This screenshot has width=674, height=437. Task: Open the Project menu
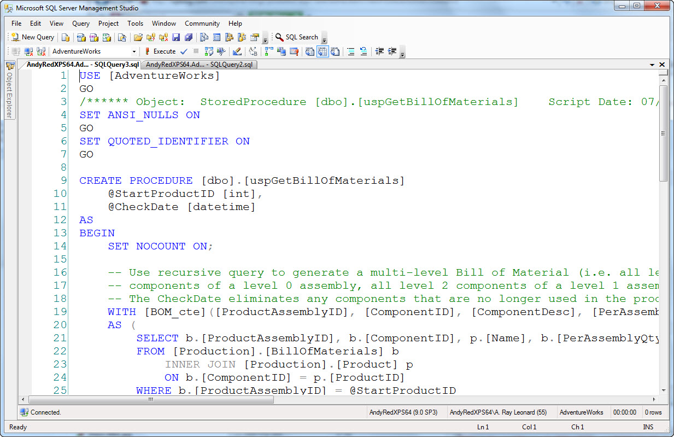pyautogui.click(x=109, y=24)
